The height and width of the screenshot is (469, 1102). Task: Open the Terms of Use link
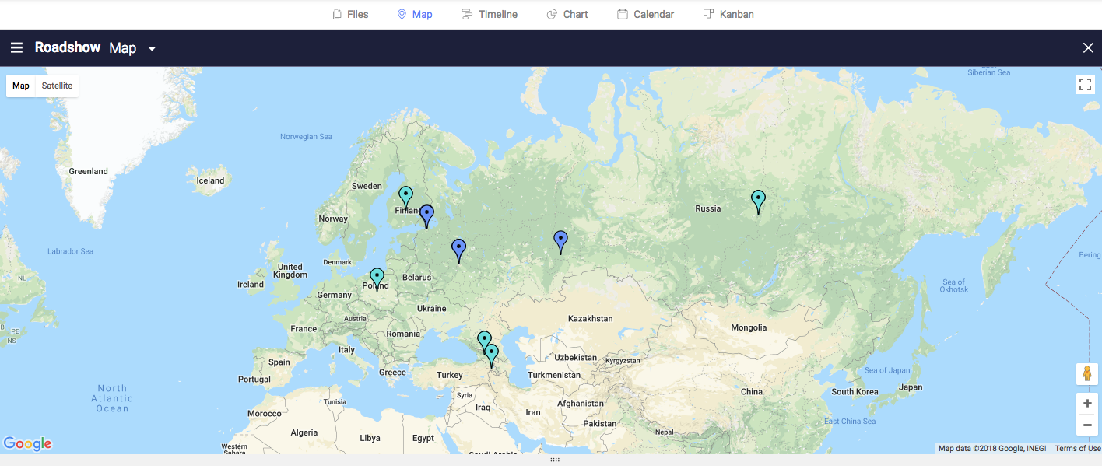coord(1078,448)
